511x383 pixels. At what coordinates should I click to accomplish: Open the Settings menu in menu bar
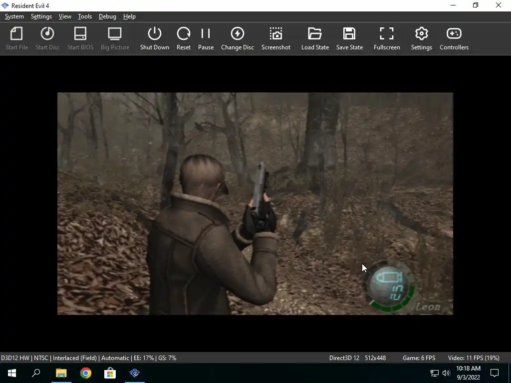[x=41, y=16]
